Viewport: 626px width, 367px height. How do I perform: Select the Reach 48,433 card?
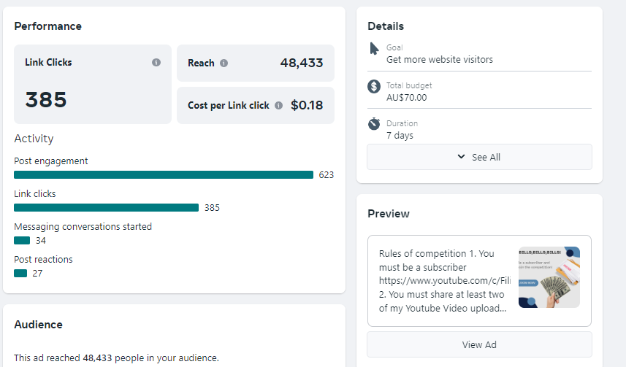255,63
